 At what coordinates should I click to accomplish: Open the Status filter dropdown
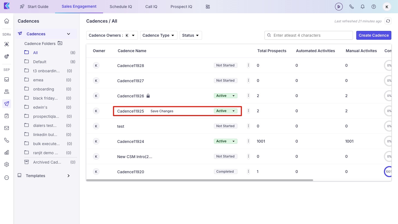190,35
